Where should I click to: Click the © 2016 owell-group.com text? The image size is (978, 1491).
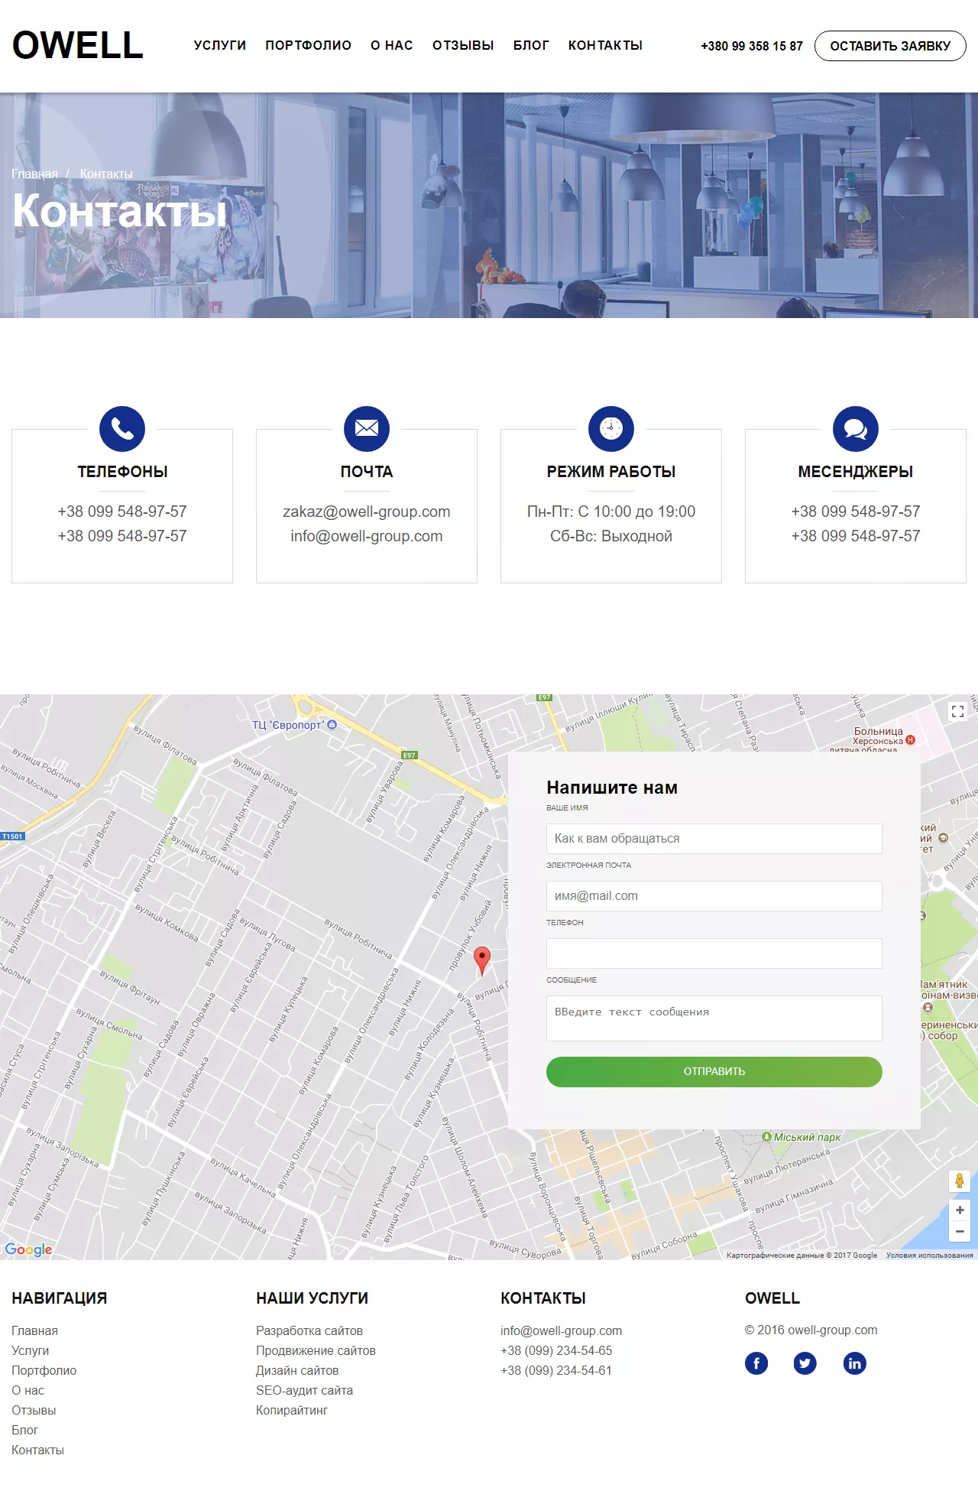click(811, 1330)
